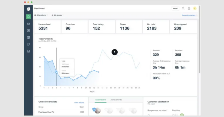Image resolution: width=224 pixels, height=117 pixels.
Task: Open the Dashboard icon in sidebar
Action: [x=28, y=17]
